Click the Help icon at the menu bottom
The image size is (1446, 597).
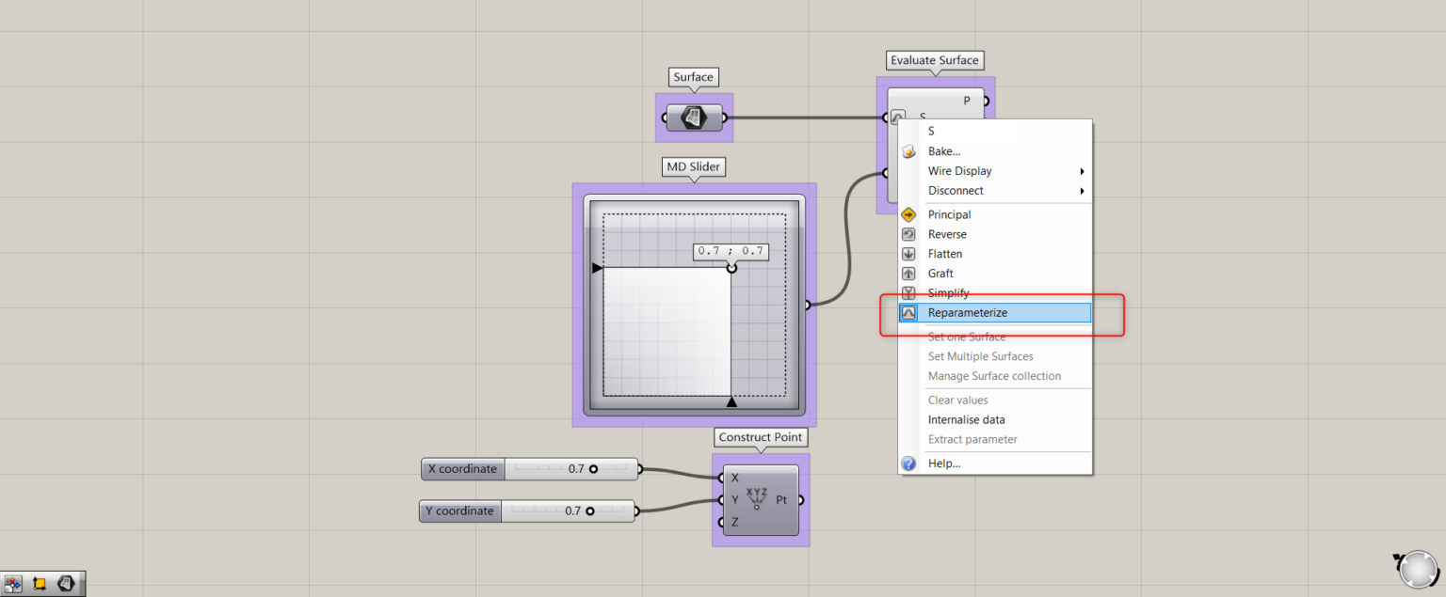pyautogui.click(x=908, y=463)
